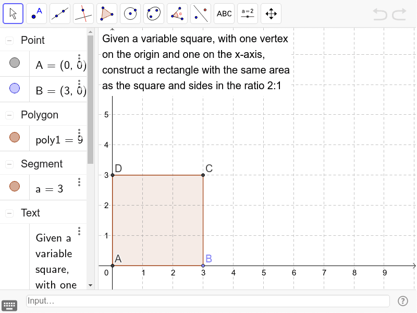This screenshot has width=417, height=313.
Task: Click the algebra panel scroll-up arrow
Action: click(90, 32)
